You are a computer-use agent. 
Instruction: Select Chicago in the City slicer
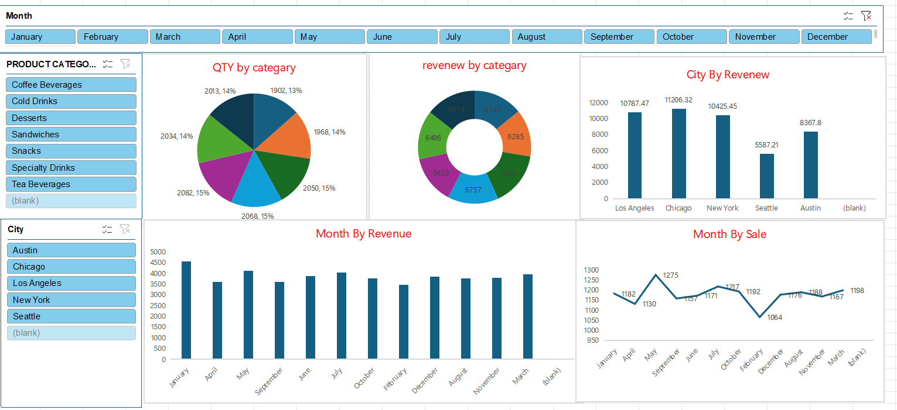71,267
